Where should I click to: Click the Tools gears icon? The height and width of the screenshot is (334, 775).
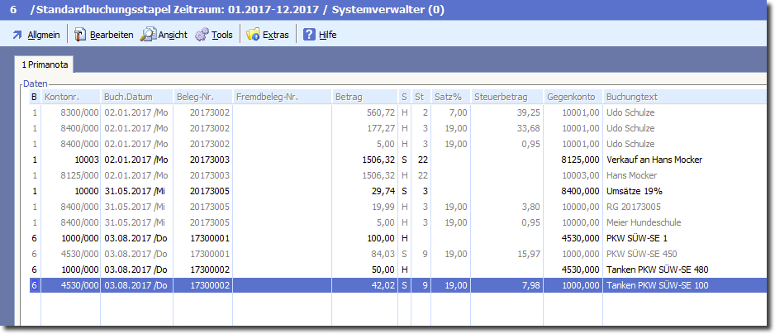click(202, 35)
